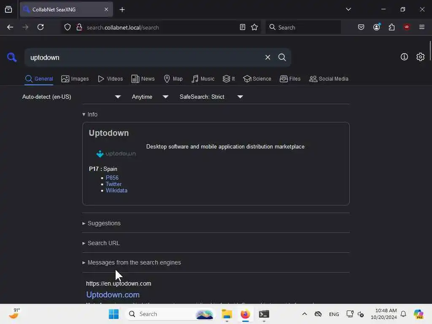Screen dimensions: 432x324
Task: Click the SearXNG magnifier logo
Action: pyautogui.click(x=12, y=57)
